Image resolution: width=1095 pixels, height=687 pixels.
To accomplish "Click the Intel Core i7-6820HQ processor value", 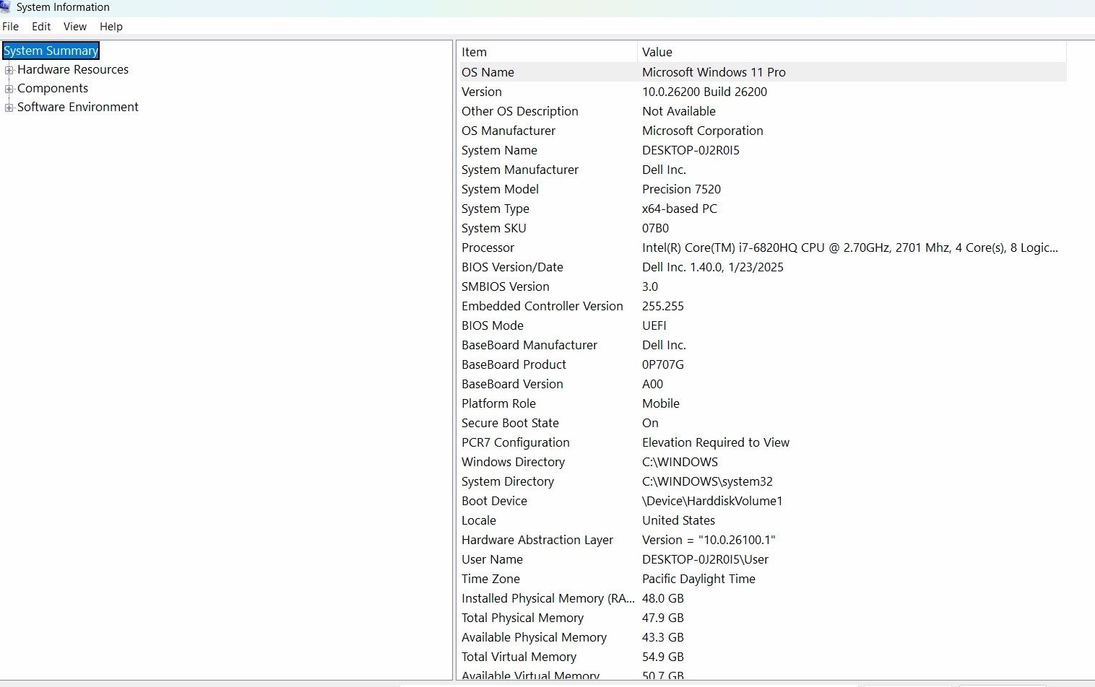I will point(850,248).
